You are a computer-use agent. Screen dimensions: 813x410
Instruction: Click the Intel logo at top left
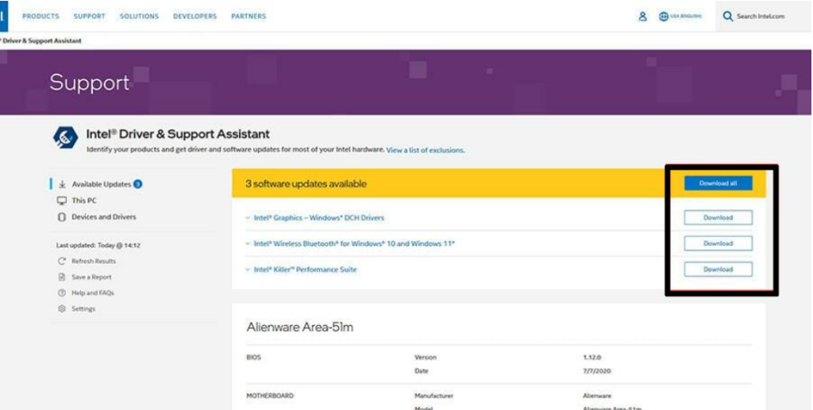point(4,16)
